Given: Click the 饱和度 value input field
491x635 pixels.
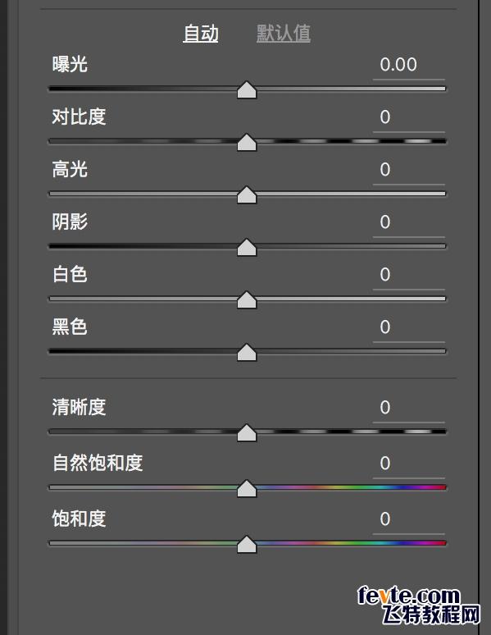Looking at the screenshot, I should click(x=409, y=519).
